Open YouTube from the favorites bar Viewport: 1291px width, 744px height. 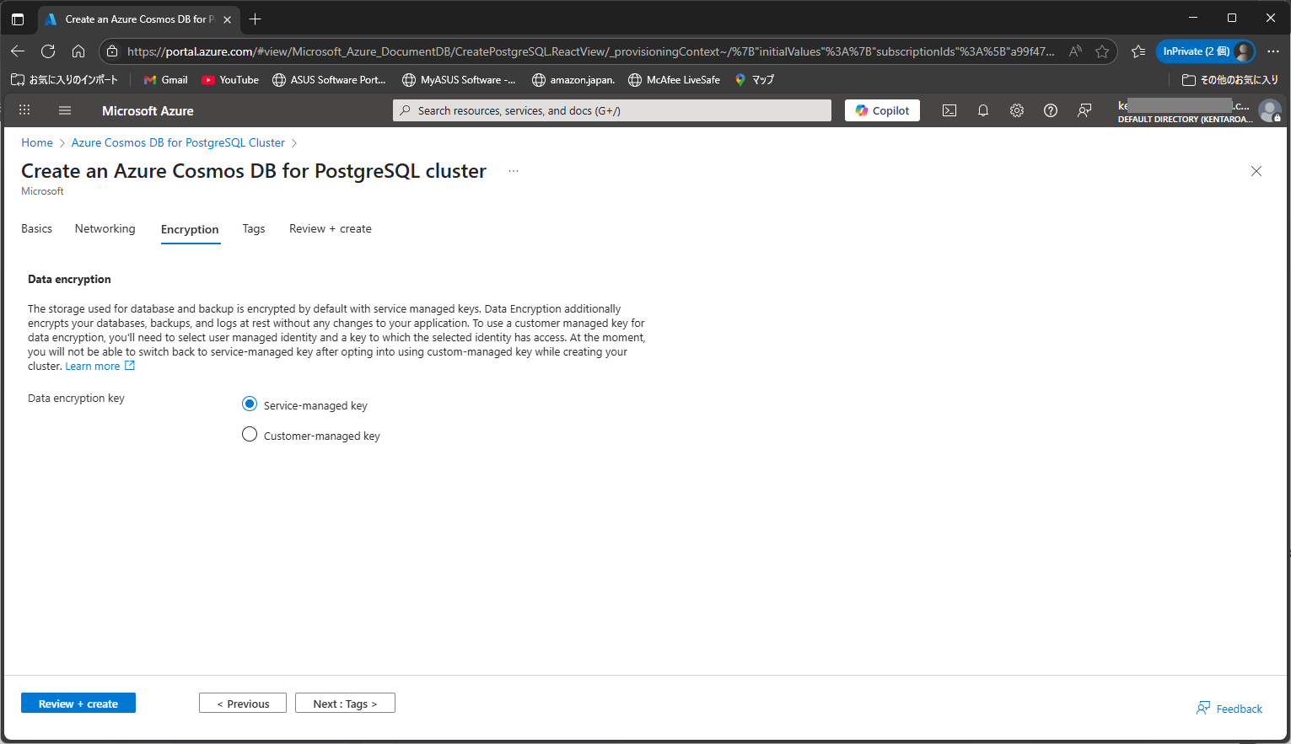pyautogui.click(x=229, y=79)
